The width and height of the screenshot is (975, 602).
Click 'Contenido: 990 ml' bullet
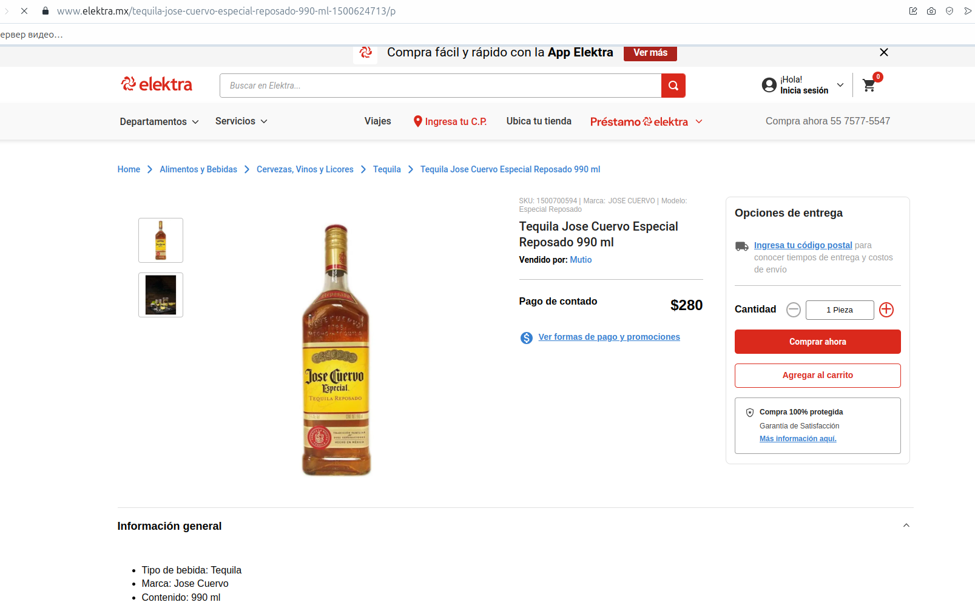click(x=181, y=597)
